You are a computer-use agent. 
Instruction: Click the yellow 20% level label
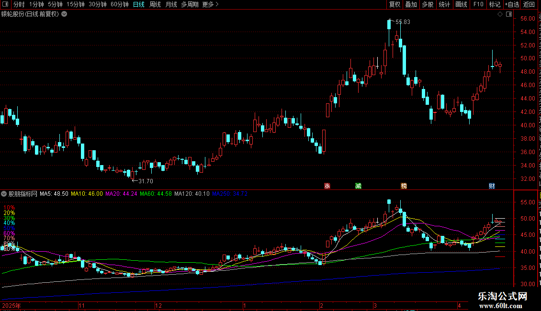9,213
